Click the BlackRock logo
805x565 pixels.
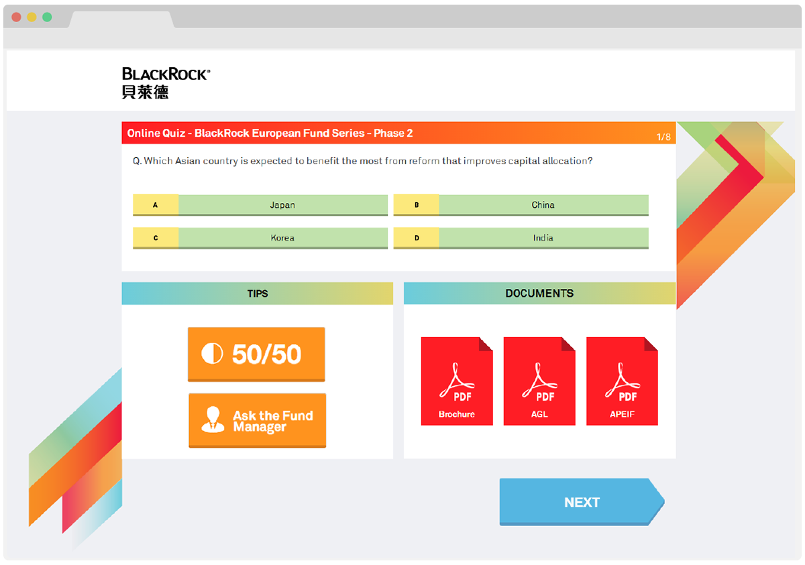tap(166, 83)
